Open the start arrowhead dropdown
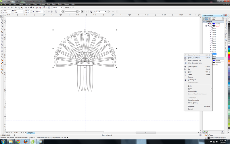The image size is (230, 144). pyautogui.click(x=63, y=12)
